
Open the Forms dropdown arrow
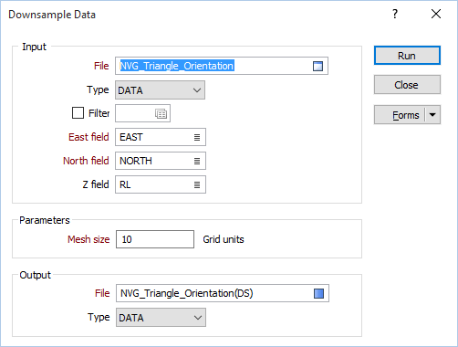pyautogui.click(x=432, y=115)
